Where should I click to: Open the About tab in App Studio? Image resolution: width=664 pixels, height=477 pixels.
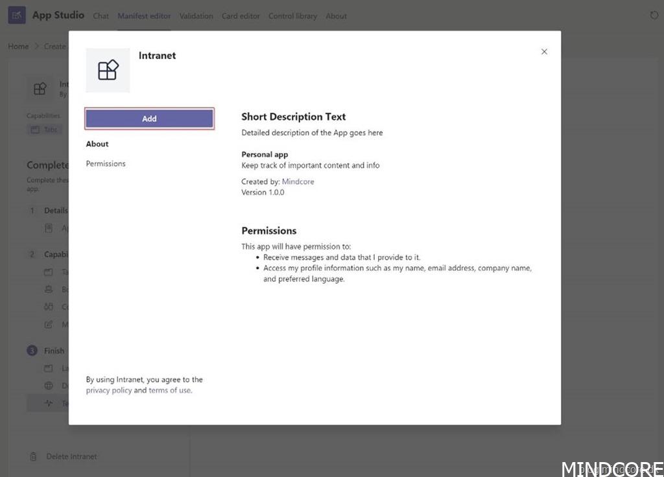[x=336, y=16]
